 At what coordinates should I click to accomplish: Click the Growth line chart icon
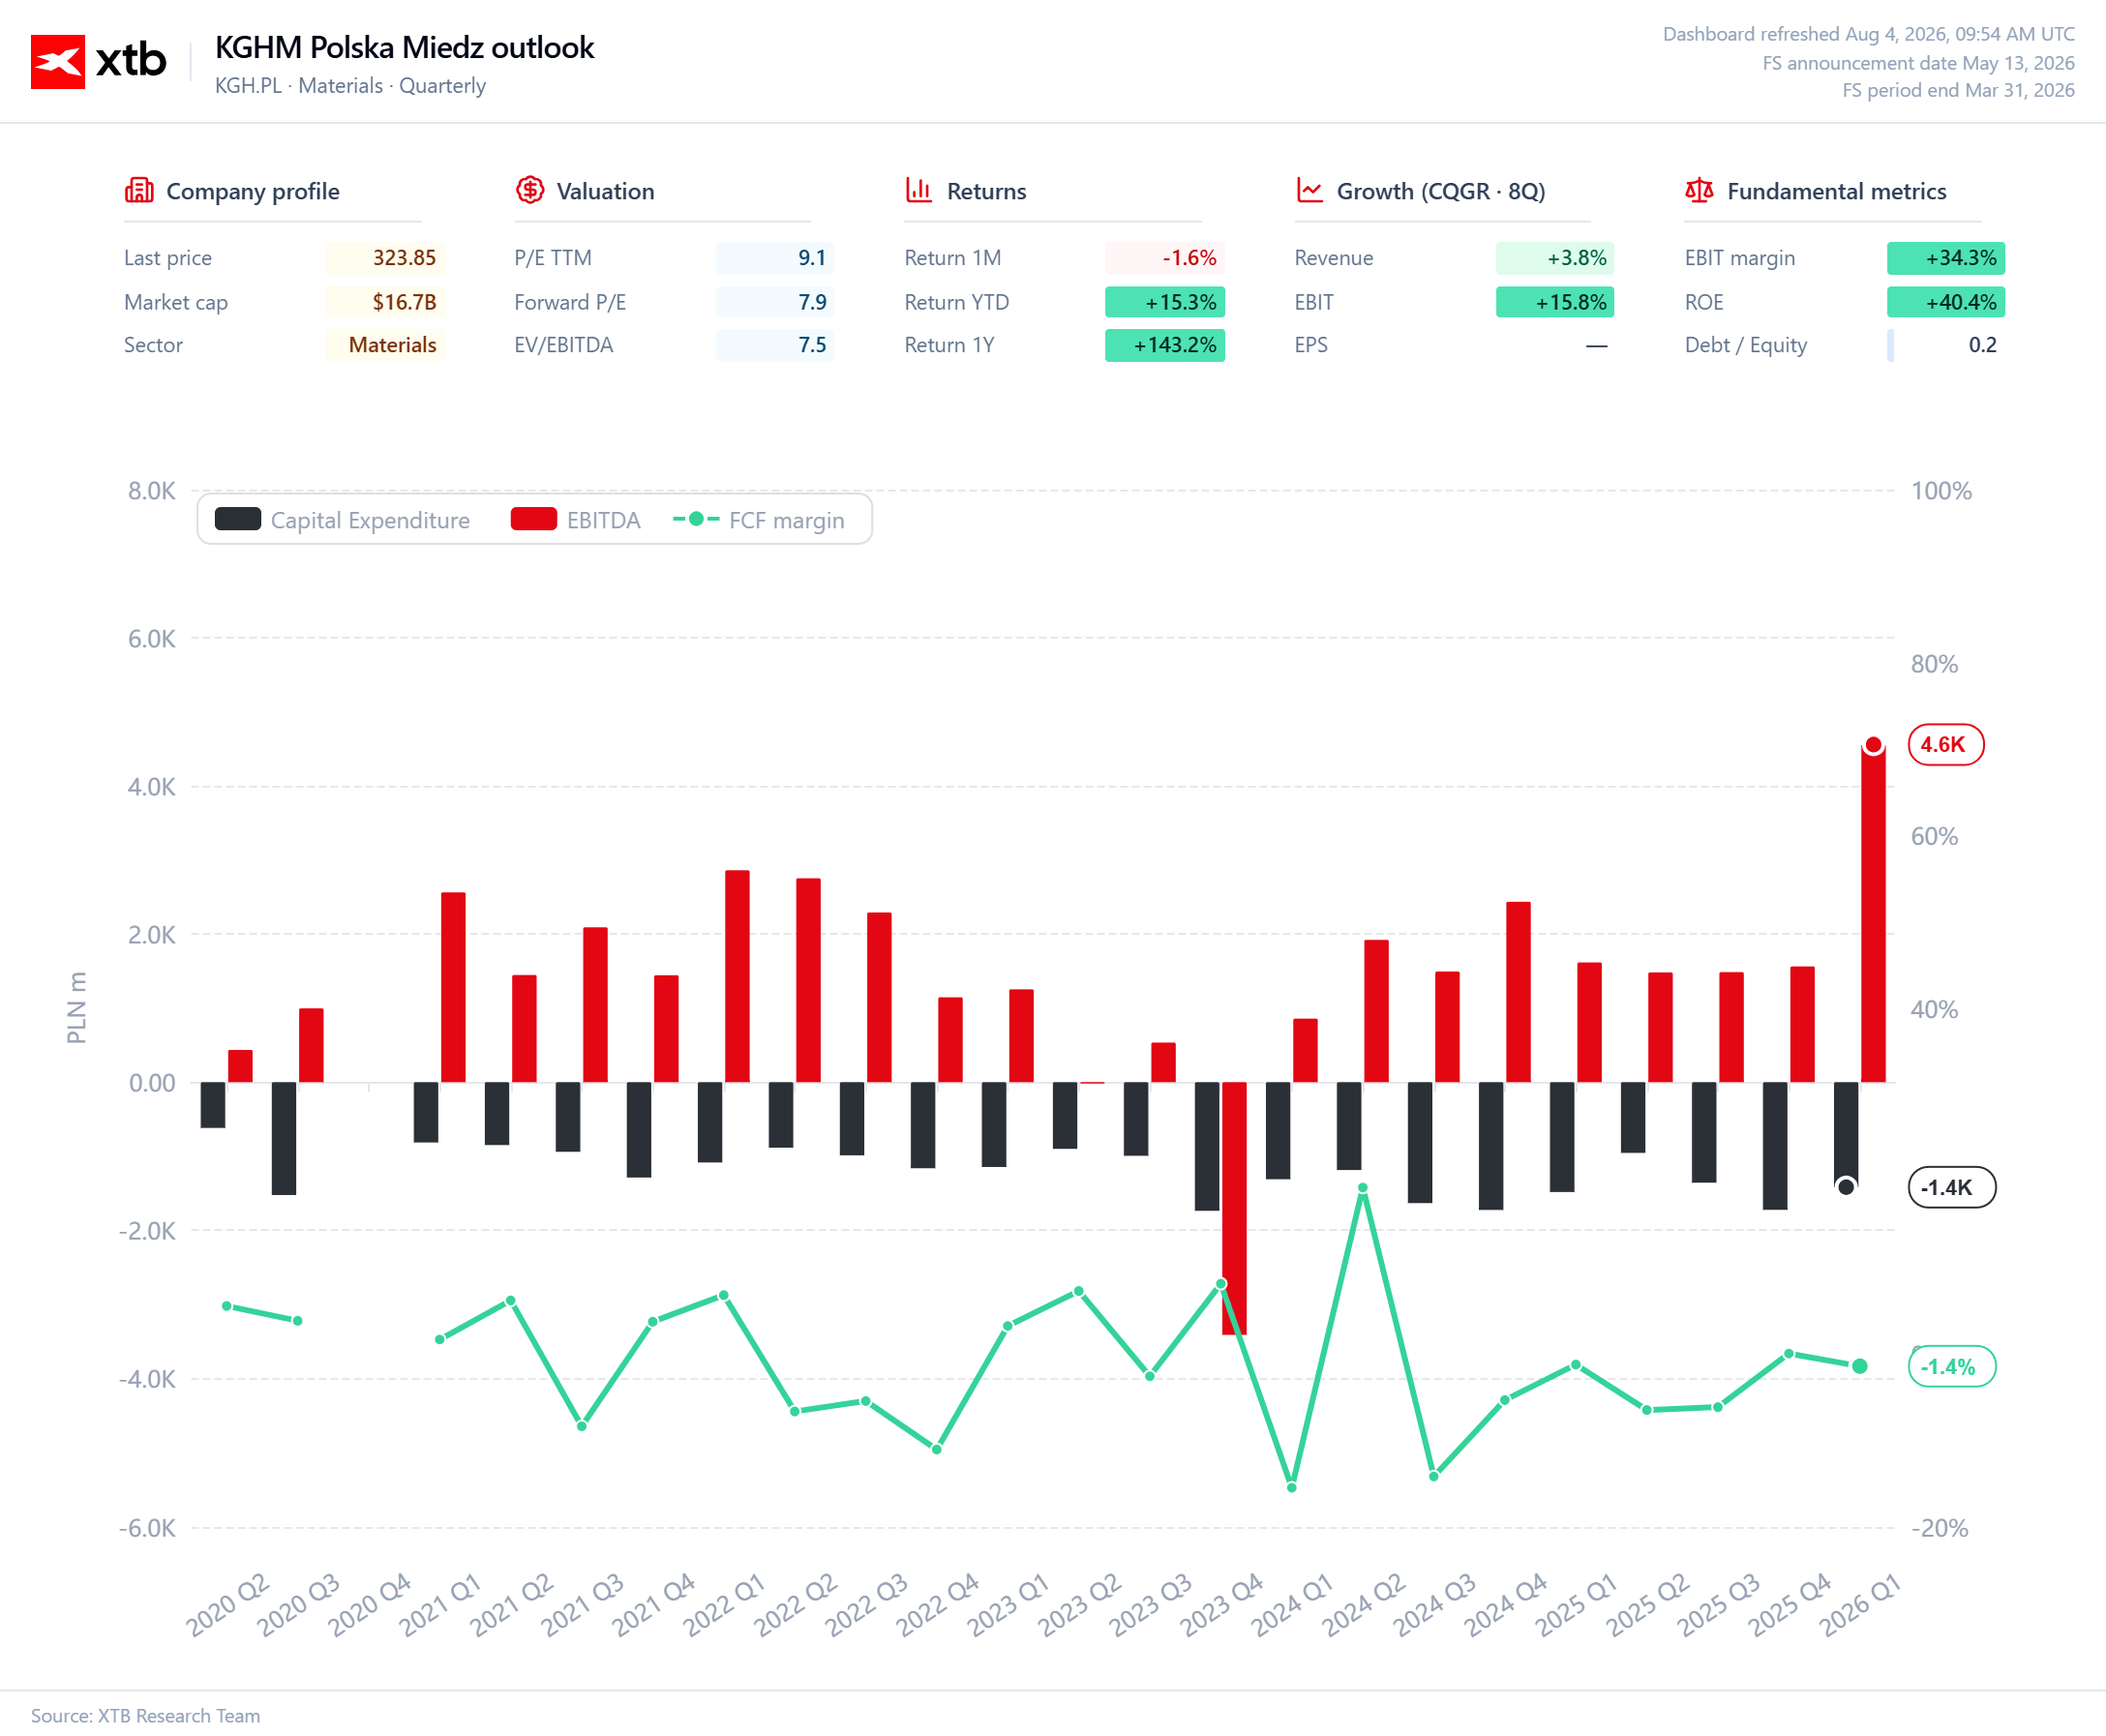pyautogui.click(x=1309, y=190)
